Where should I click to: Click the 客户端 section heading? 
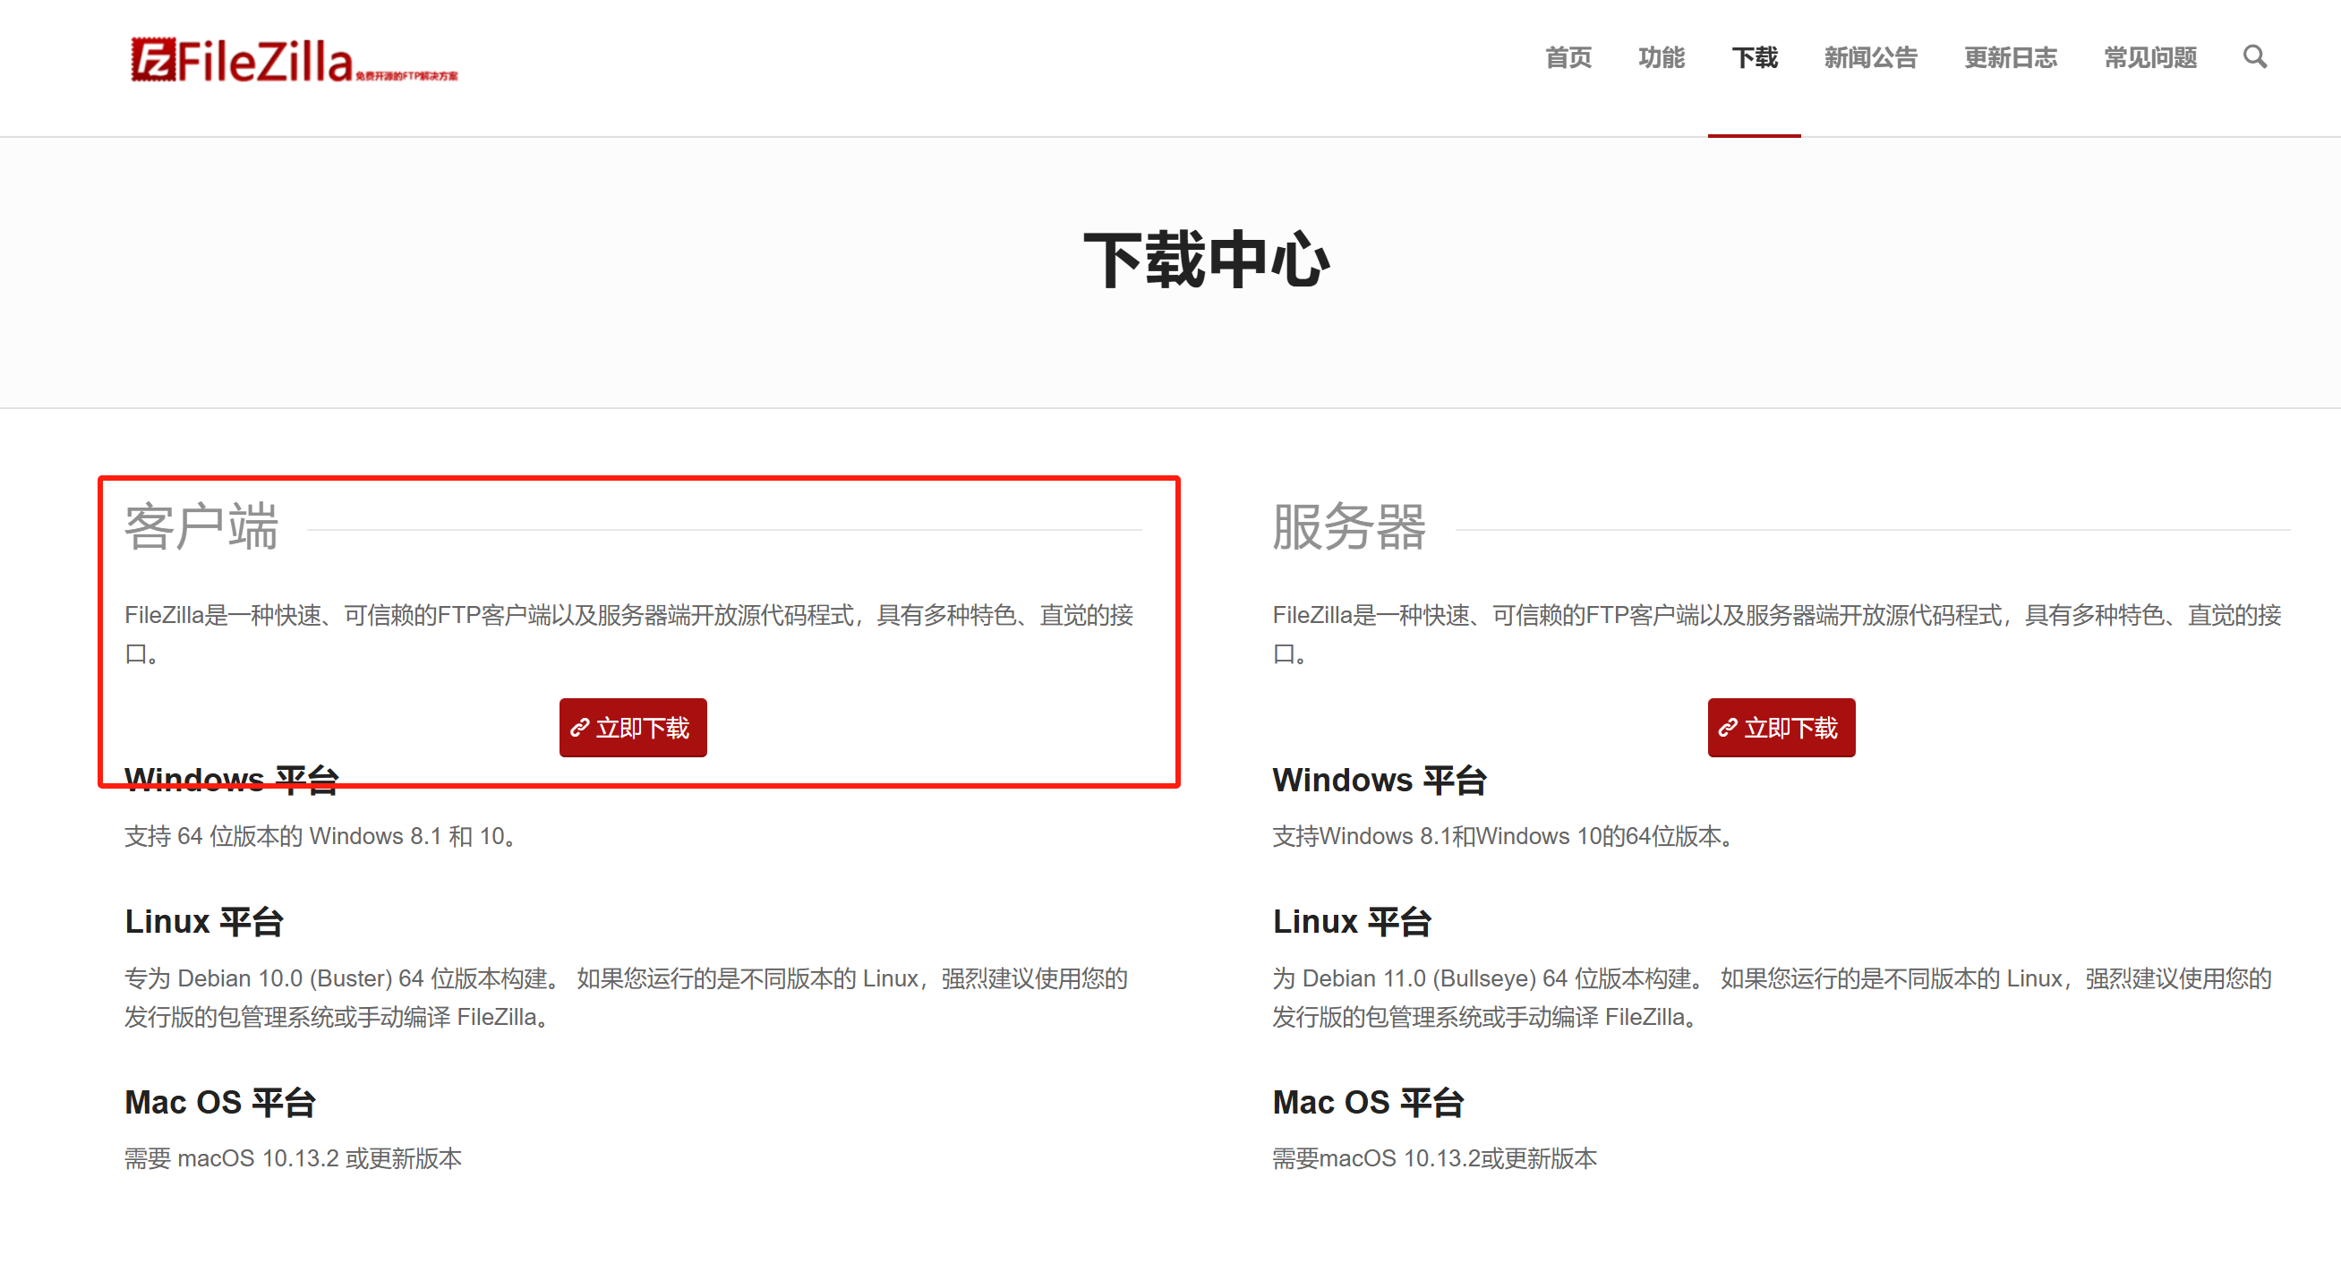coord(201,527)
